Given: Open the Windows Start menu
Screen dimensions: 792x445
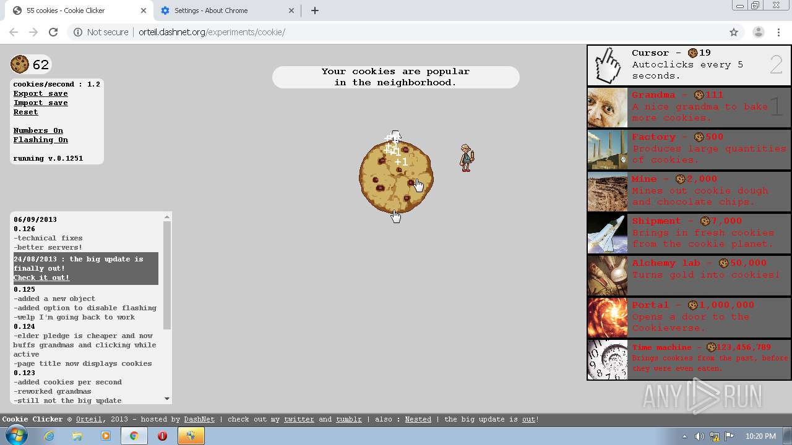Looking at the screenshot, I should point(17,436).
